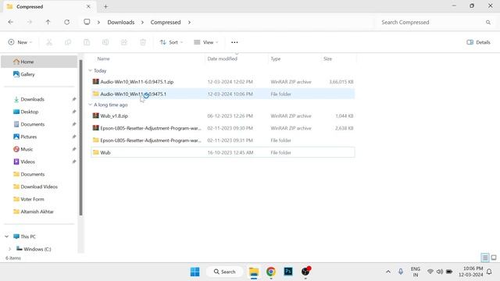This screenshot has width=500, height=281.
Task: Select the Wub_v1.8.zip file
Action: click(x=223, y=116)
